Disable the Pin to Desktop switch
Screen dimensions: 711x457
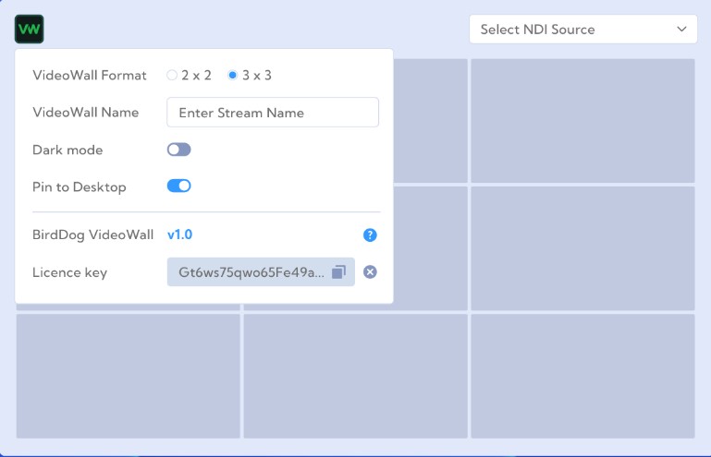click(178, 186)
